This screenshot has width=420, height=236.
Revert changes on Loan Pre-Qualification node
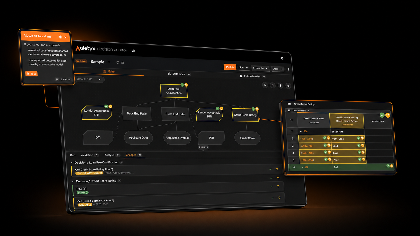(x=186, y=85)
